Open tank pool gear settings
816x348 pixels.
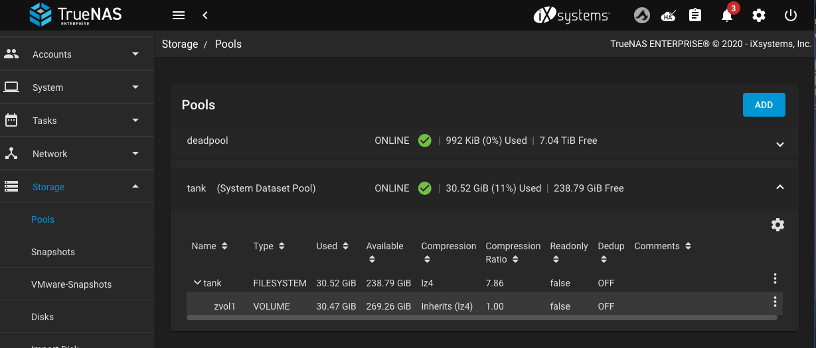[x=777, y=225]
